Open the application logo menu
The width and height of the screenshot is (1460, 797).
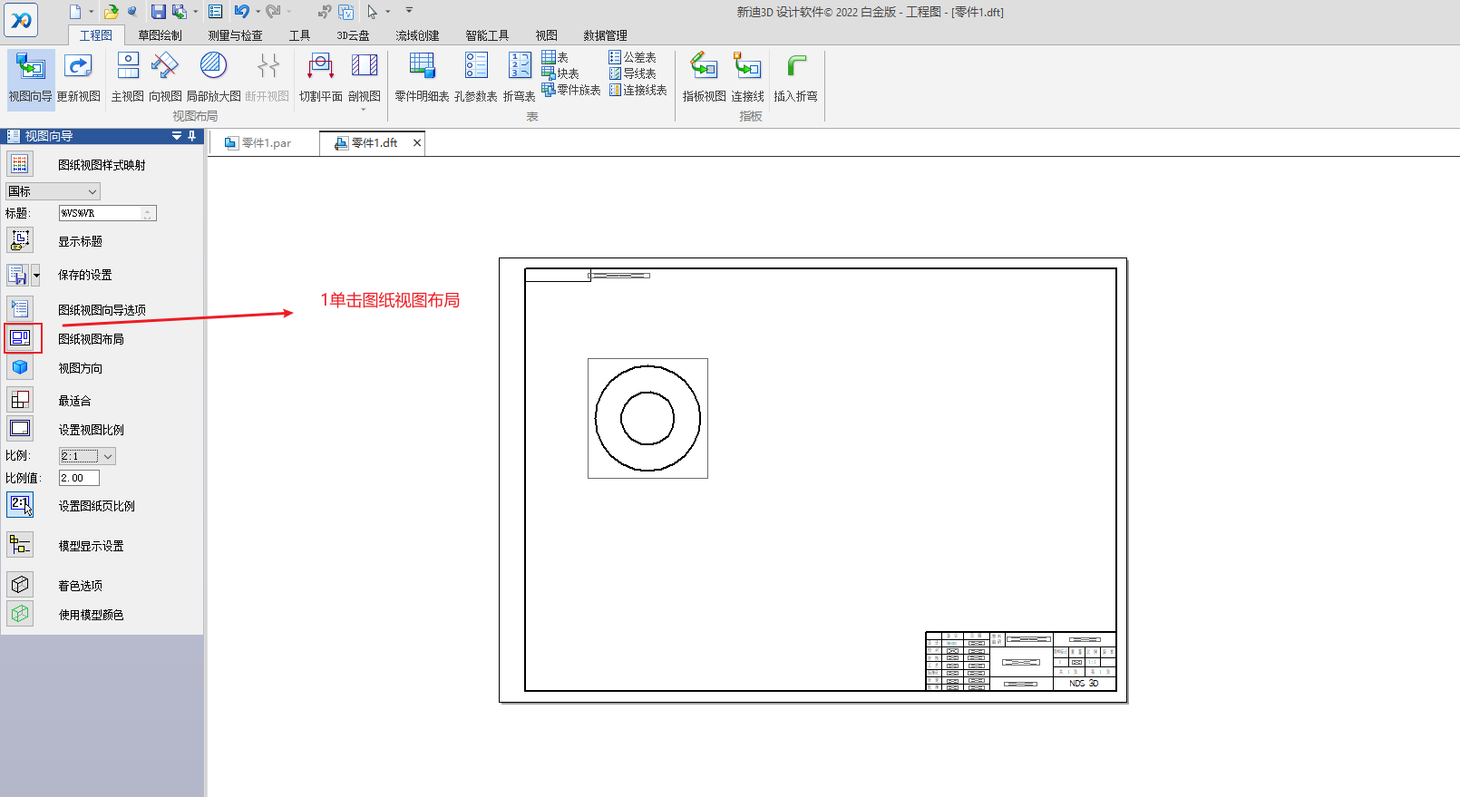(21, 20)
